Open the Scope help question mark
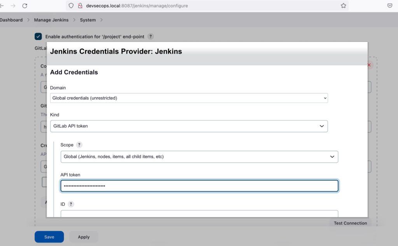398x246 pixels. (79, 145)
